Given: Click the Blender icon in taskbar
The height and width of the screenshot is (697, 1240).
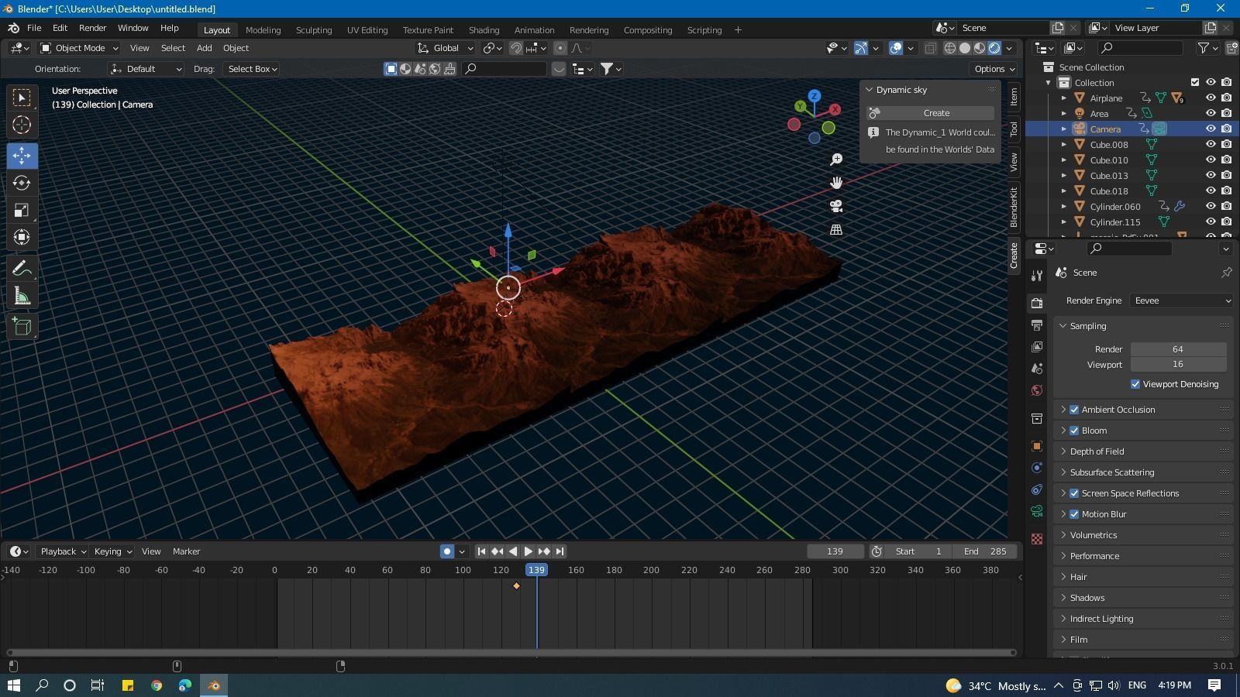Looking at the screenshot, I should [215, 685].
